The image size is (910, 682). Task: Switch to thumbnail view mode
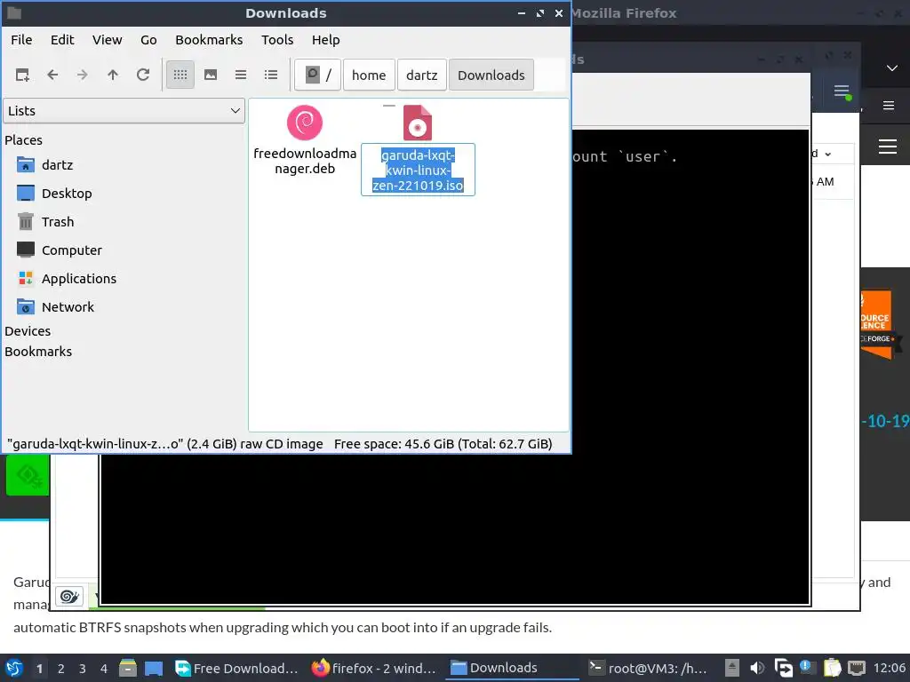pyautogui.click(x=211, y=75)
